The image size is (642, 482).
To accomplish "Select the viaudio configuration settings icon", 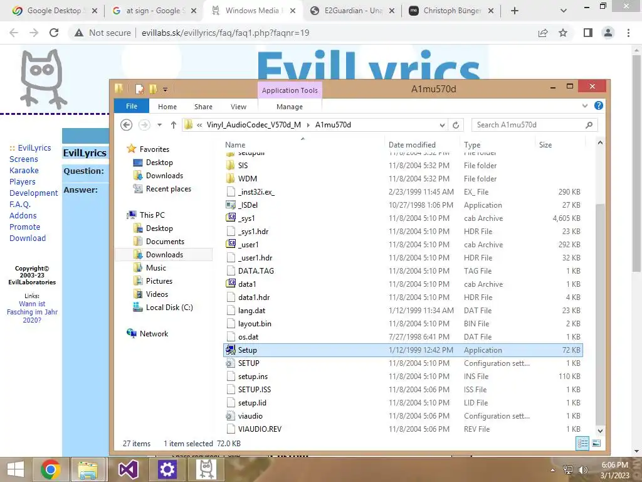I will [231, 416].
